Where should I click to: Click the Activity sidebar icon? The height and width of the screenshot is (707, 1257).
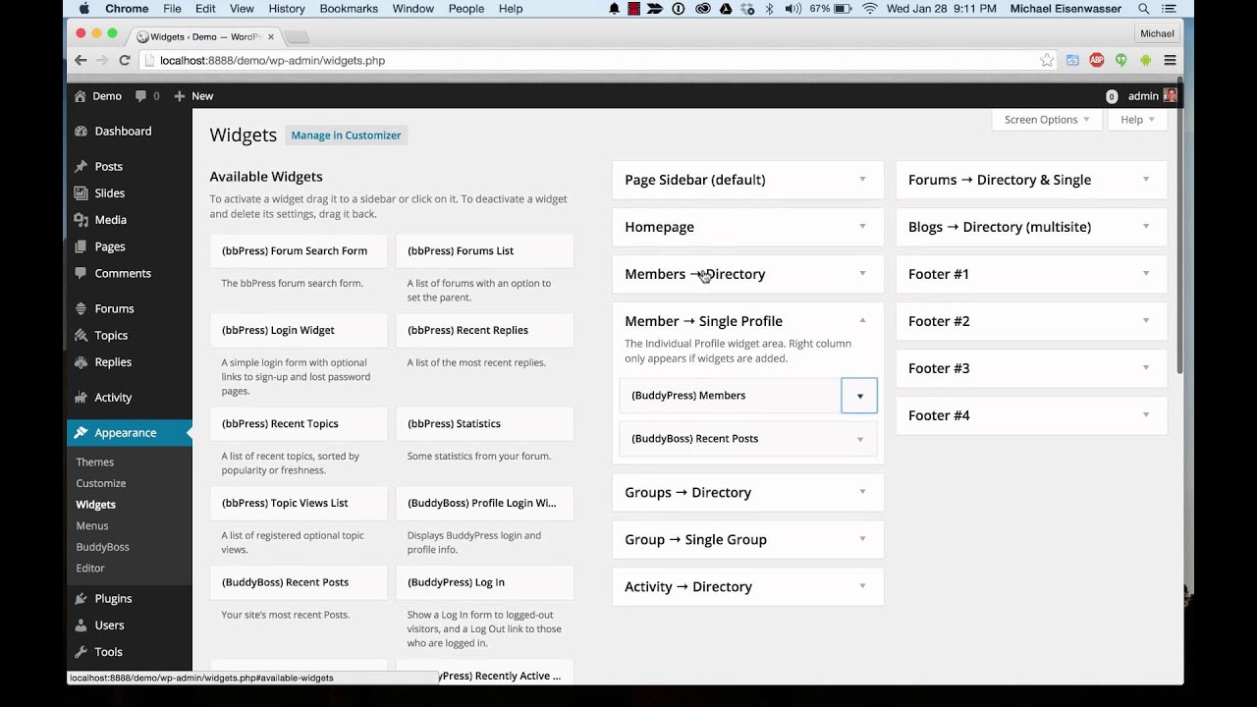click(x=81, y=397)
